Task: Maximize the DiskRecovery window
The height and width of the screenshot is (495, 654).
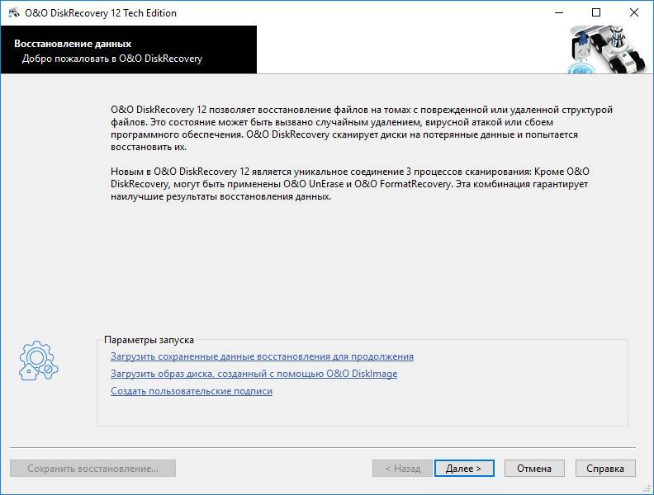Action: click(x=596, y=13)
